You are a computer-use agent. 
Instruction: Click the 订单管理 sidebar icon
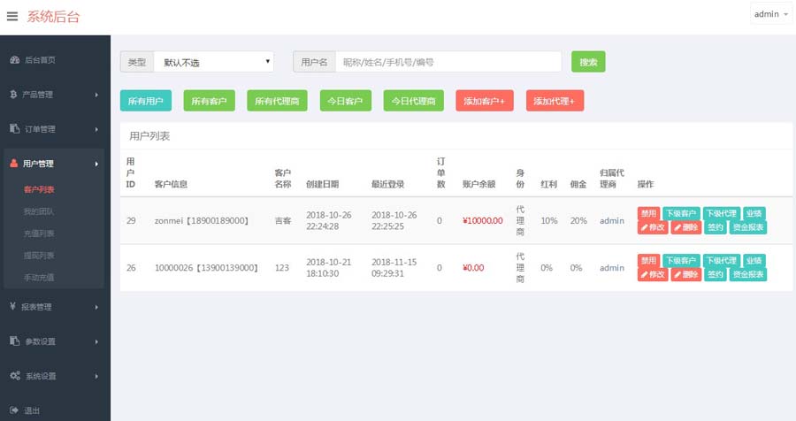tap(14, 129)
